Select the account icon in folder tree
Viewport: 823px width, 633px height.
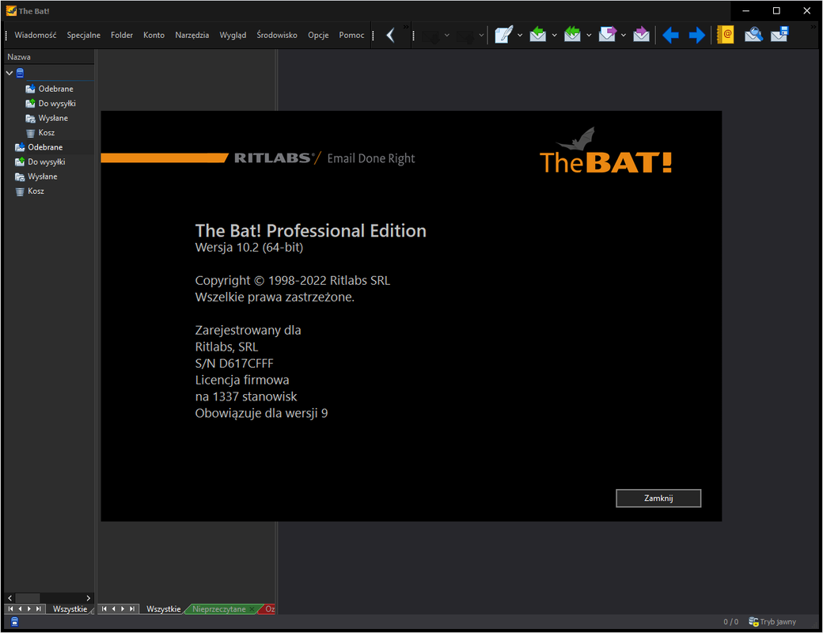click(20, 73)
